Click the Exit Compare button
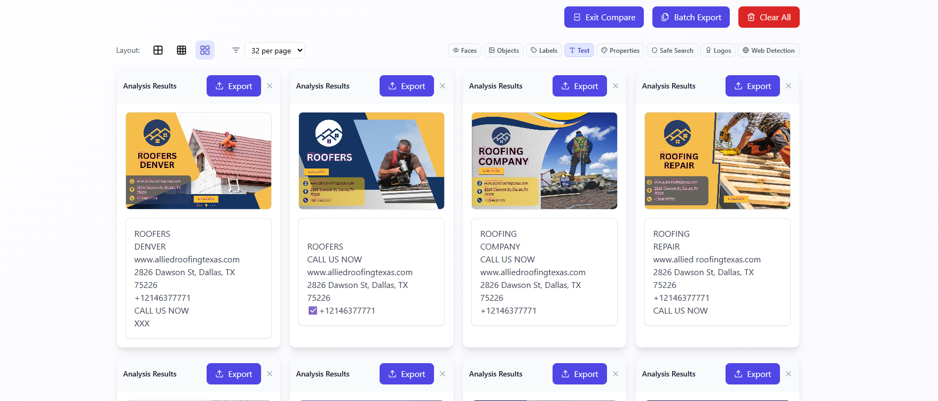Screen dimensions: 938x401 tap(604, 17)
